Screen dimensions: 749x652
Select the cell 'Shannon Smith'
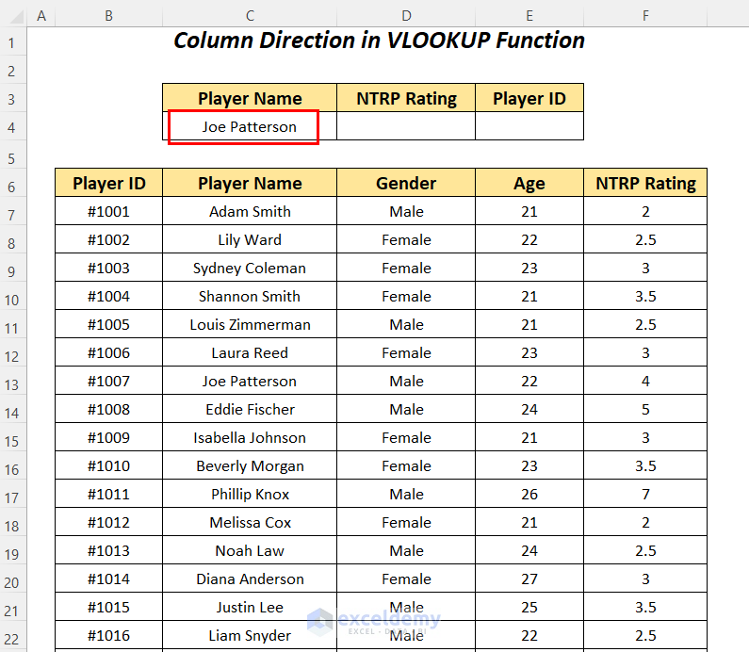pyautogui.click(x=250, y=296)
